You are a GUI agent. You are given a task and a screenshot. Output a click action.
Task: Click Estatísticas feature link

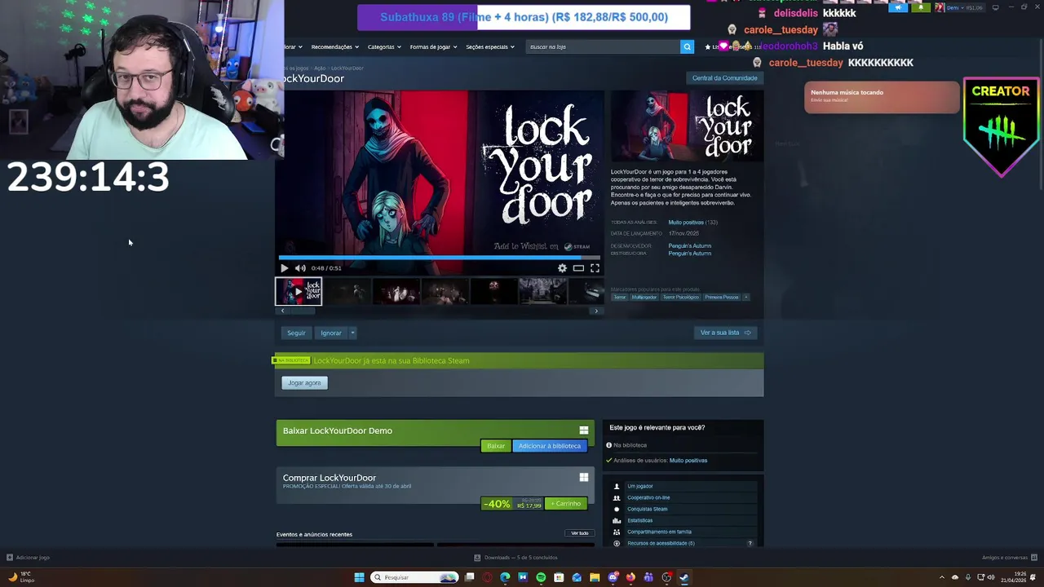pyautogui.click(x=640, y=521)
